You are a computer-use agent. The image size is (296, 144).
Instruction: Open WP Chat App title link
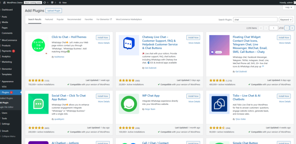coord(151,96)
